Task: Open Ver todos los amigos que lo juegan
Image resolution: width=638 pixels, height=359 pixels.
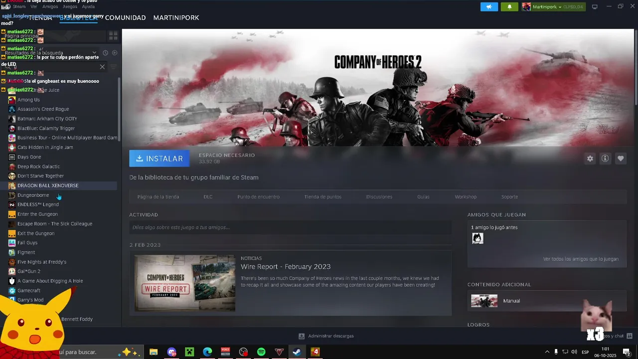Action: [581, 259]
